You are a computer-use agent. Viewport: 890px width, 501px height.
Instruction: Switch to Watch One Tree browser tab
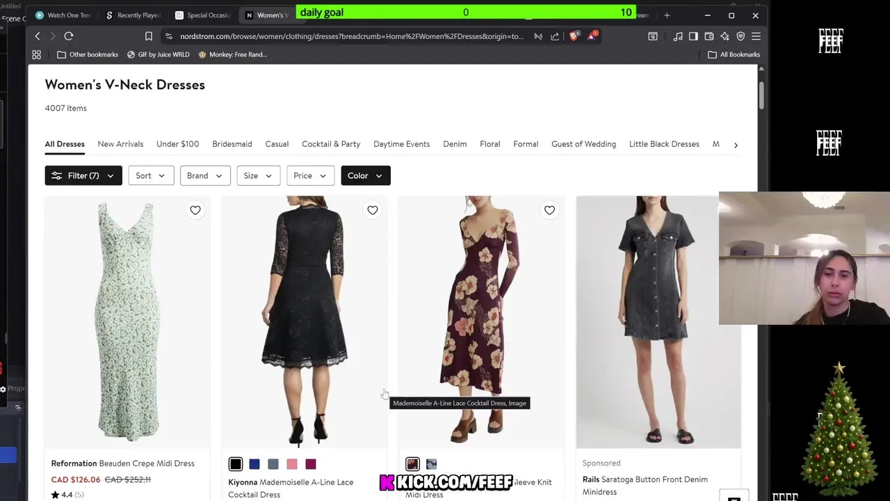click(x=63, y=15)
